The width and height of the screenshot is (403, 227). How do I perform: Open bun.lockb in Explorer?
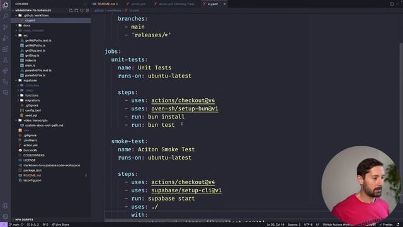30,150
